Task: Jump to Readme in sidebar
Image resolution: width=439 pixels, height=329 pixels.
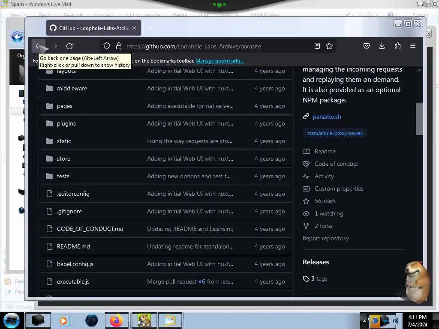Action: pos(325,151)
